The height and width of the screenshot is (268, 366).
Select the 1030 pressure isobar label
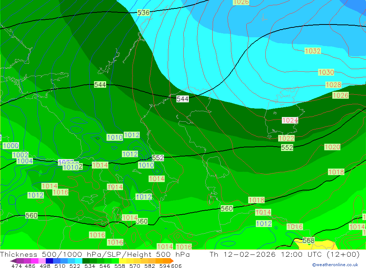coord(326,72)
